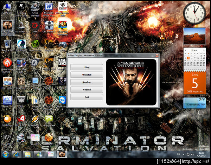Select the Kane & Lynch desktop icon
The image size is (211, 165).
click(62, 64)
